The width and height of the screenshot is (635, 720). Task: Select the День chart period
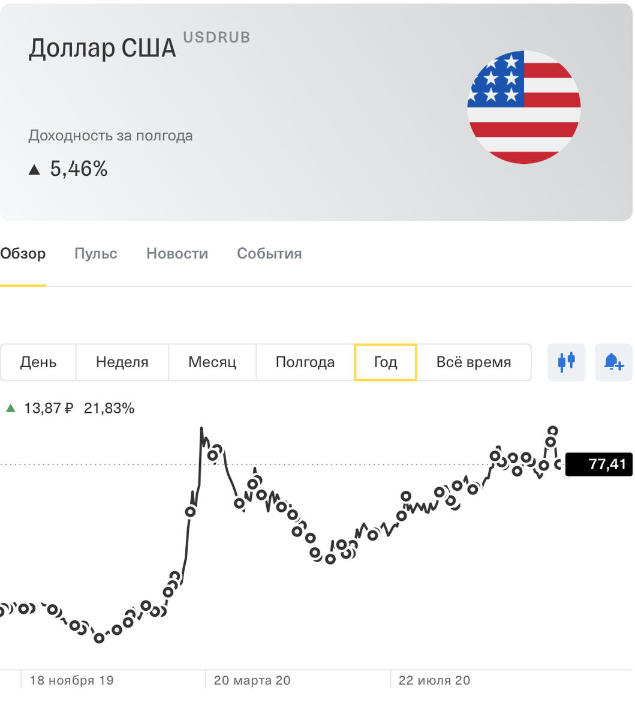pyautogui.click(x=38, y=362)
